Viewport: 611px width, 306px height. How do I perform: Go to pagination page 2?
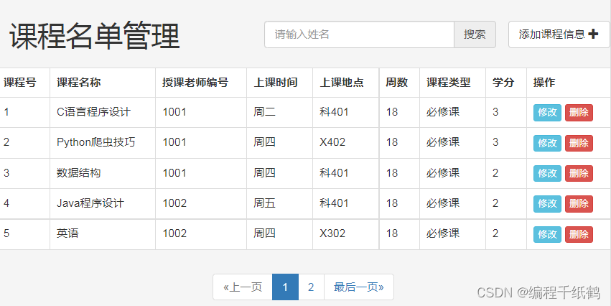click(x=311, y=287)
